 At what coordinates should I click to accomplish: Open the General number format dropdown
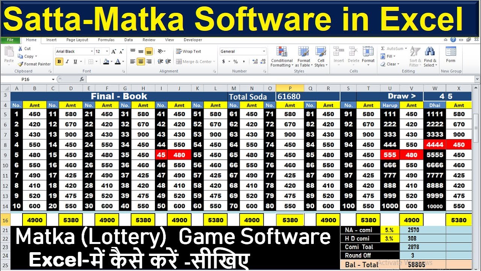264,52
